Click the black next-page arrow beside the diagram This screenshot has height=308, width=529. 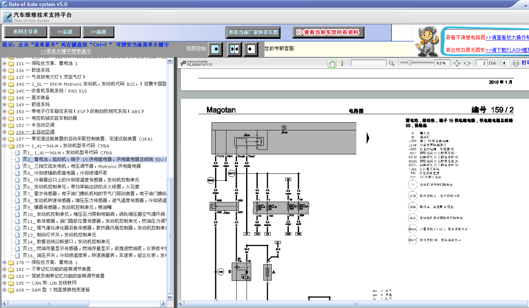pyautogui.click(x=368, y=138)
